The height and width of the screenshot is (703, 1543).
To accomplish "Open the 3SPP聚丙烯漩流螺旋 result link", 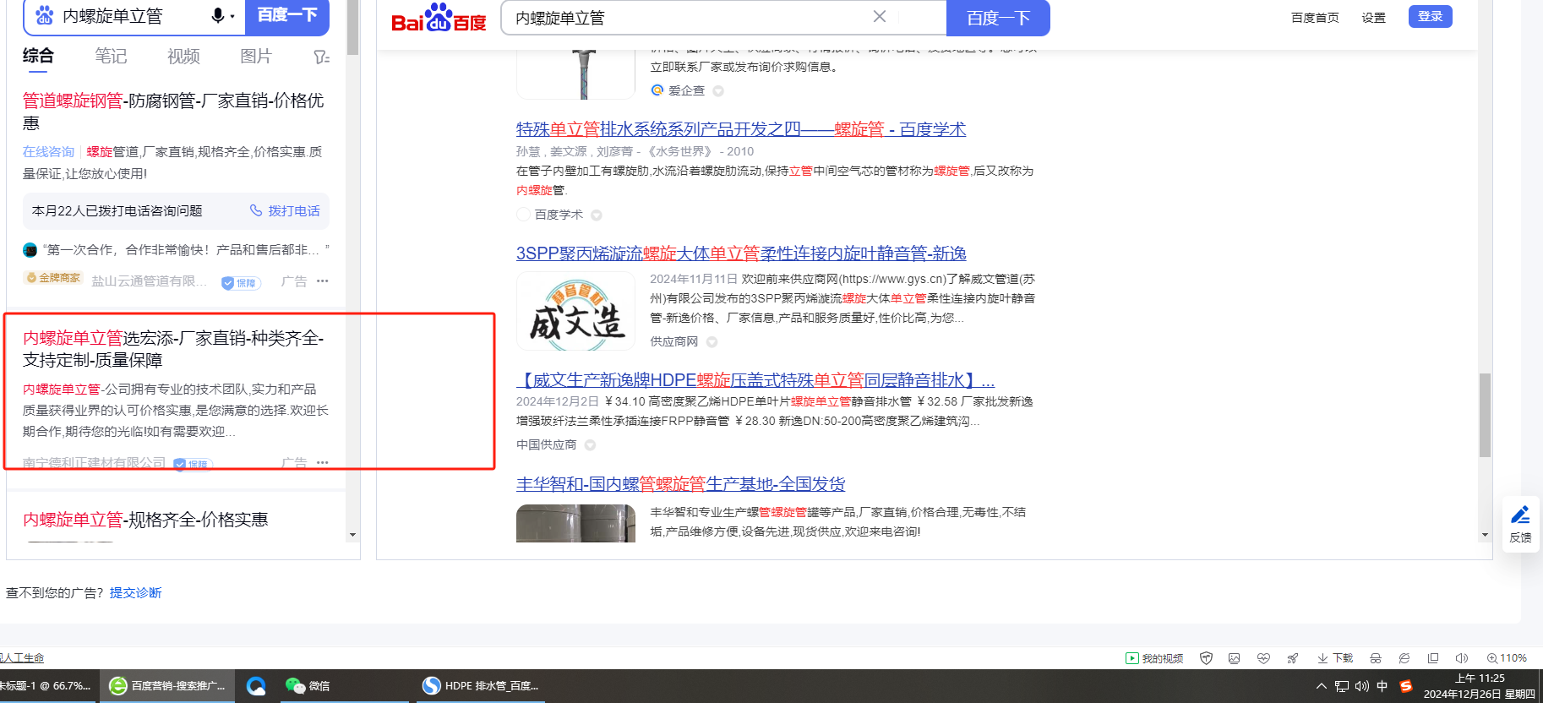I will (x=741, y=253).
